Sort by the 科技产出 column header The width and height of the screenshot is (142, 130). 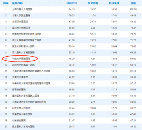click(x=72, y=3)
